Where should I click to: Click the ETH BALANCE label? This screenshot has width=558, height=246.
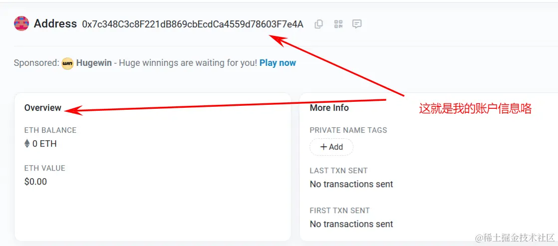point(50,130)
